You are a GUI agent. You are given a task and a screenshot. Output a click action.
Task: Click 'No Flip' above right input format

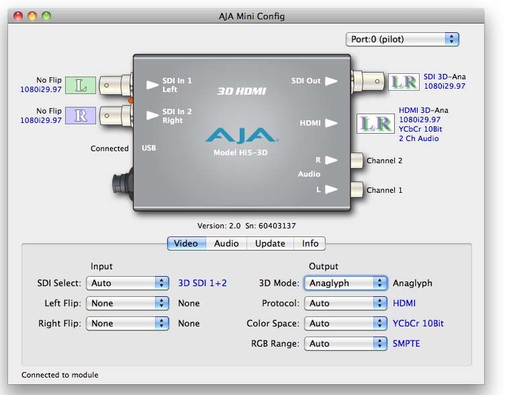[x=49, y=111]
